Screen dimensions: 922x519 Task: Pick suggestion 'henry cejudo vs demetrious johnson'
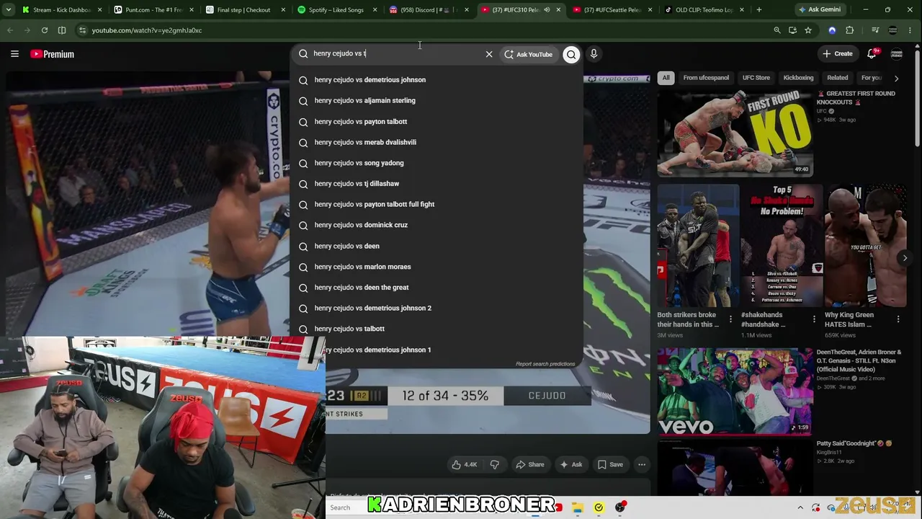click(437, 80)
